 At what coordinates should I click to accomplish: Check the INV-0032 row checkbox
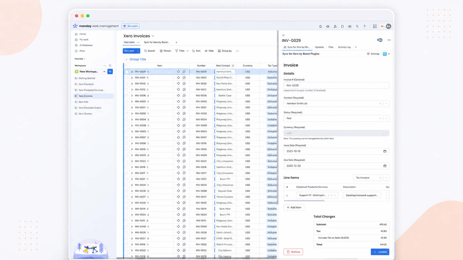click(127, 84)
